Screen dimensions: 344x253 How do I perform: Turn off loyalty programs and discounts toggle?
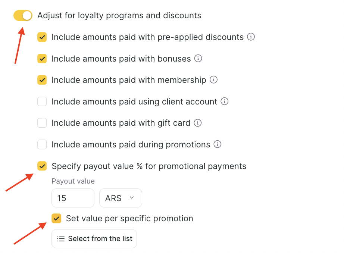tap(23, 16)
